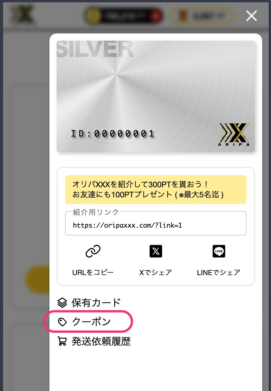Click the Xでシェア label
Image resolution: width=271 pixels, height=391 pixels.
[x=156, y=273]
